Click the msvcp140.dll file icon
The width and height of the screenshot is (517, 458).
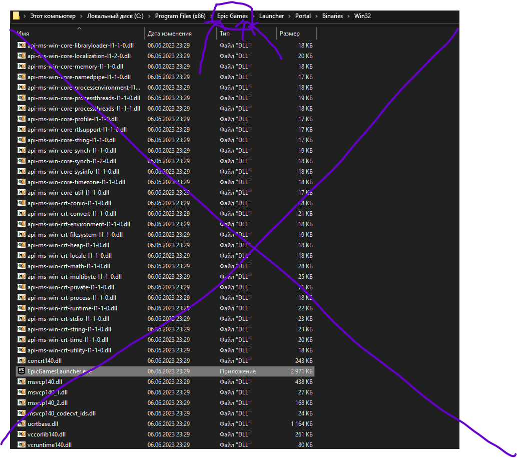pyautogui.click(x=22, y=381)
